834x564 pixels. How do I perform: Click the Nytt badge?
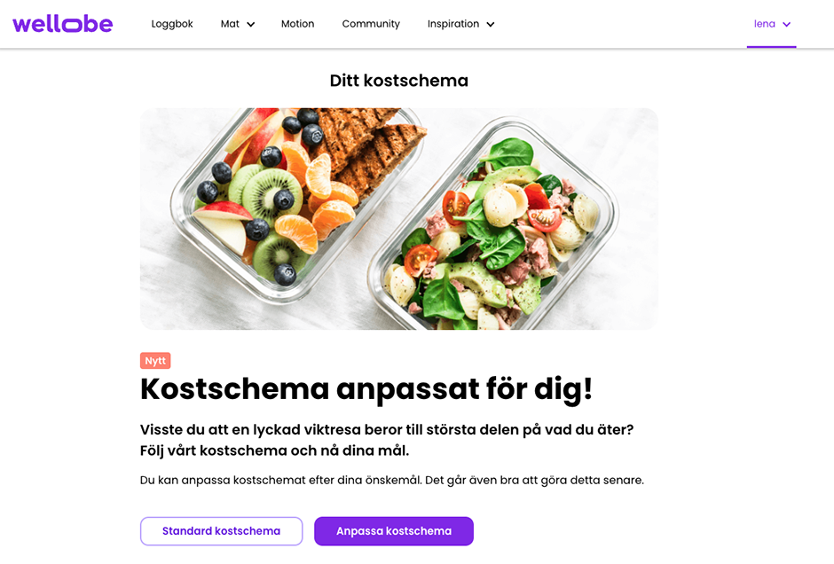tap(155, 360)
